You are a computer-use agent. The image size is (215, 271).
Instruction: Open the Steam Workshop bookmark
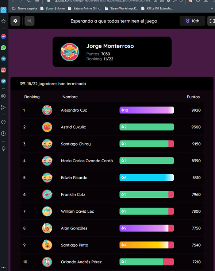(x=122, y=8)
